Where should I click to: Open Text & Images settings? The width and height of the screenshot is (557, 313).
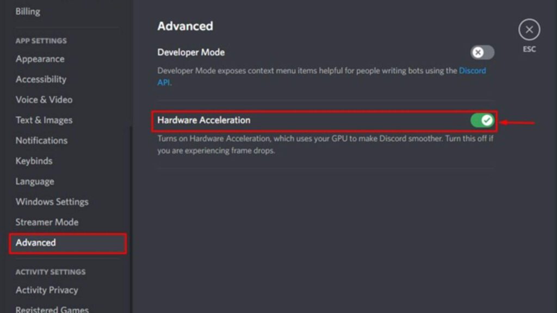pyautogui.click(x=44, y=120)
